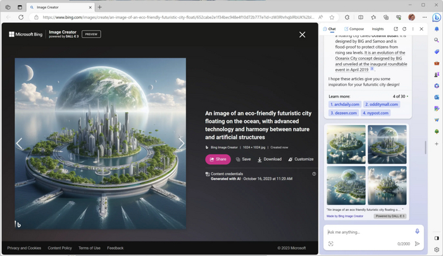Download the city image
The width and height of the screenshot is (443, 256).
[269, 159]
